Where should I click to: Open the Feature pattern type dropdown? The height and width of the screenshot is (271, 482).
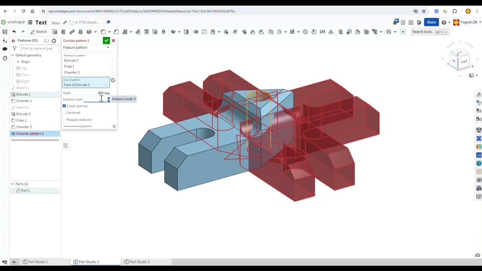point(86,47)
